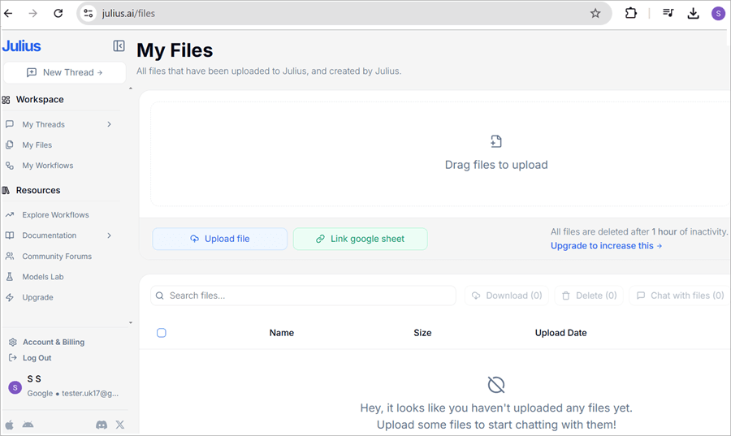Open the browser extensions puzzle icon
Viewport: 731px width, 436px height.
pyautogui.click(x=631, y=13)
